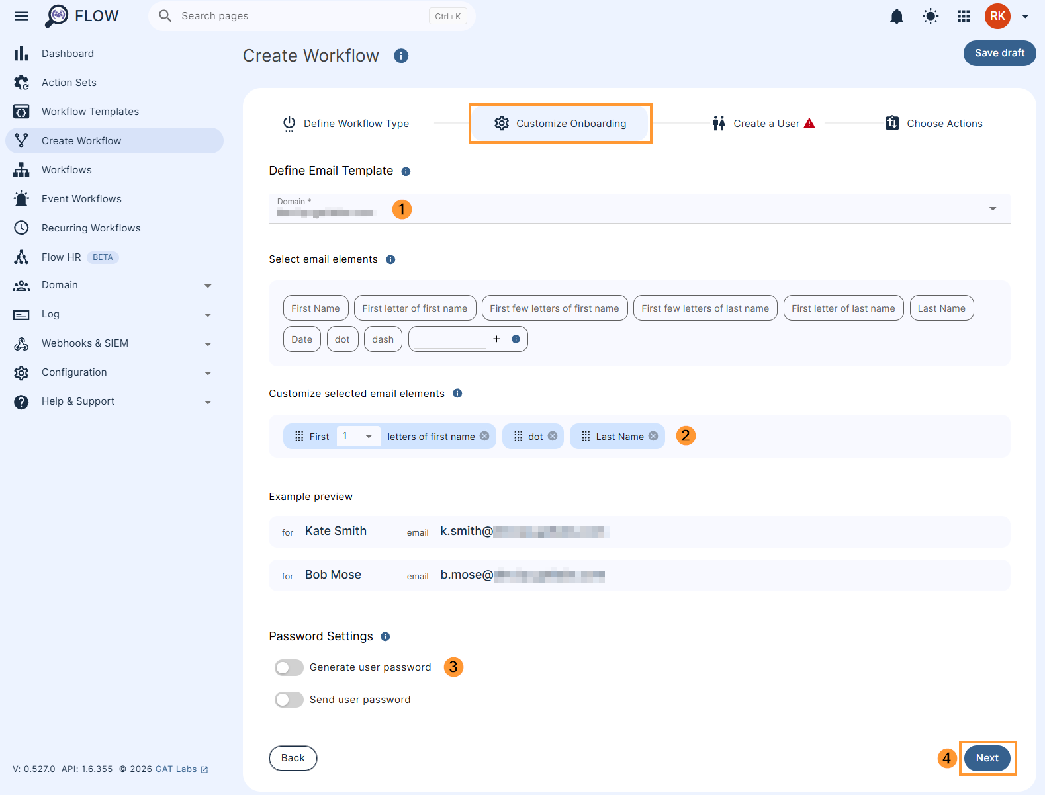
Task: Click the custom element text input
Action: pos(451,339)
